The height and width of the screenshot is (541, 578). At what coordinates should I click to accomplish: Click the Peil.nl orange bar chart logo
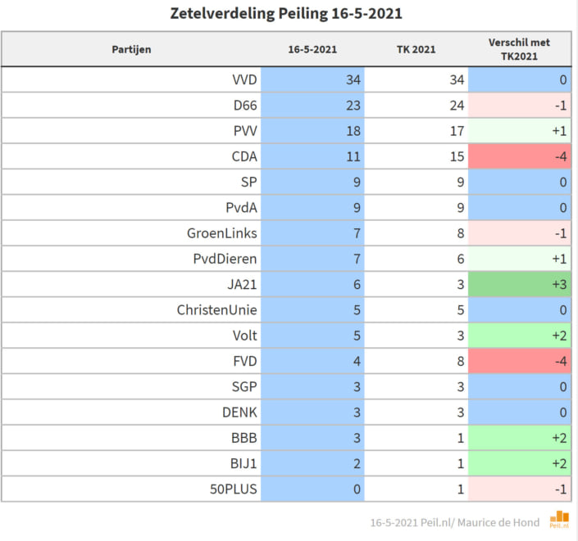click(x=559, y=519)
